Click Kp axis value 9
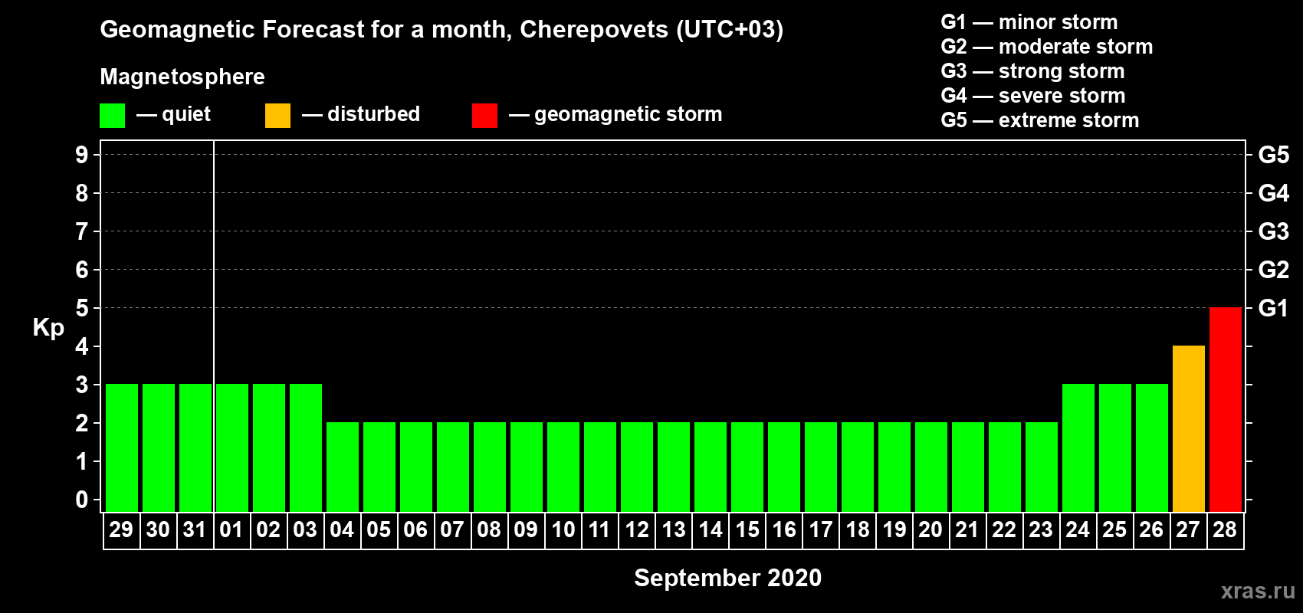The image size is (1303, 613). (82, 155)
